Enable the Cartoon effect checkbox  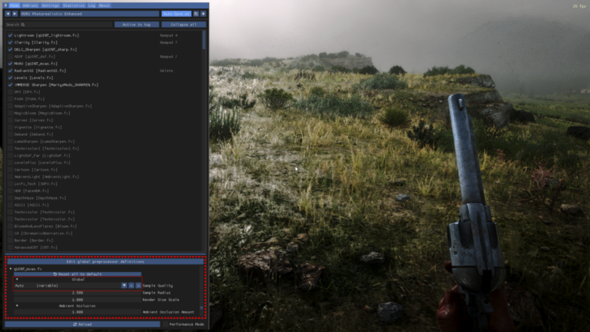[x=11, y=170]
